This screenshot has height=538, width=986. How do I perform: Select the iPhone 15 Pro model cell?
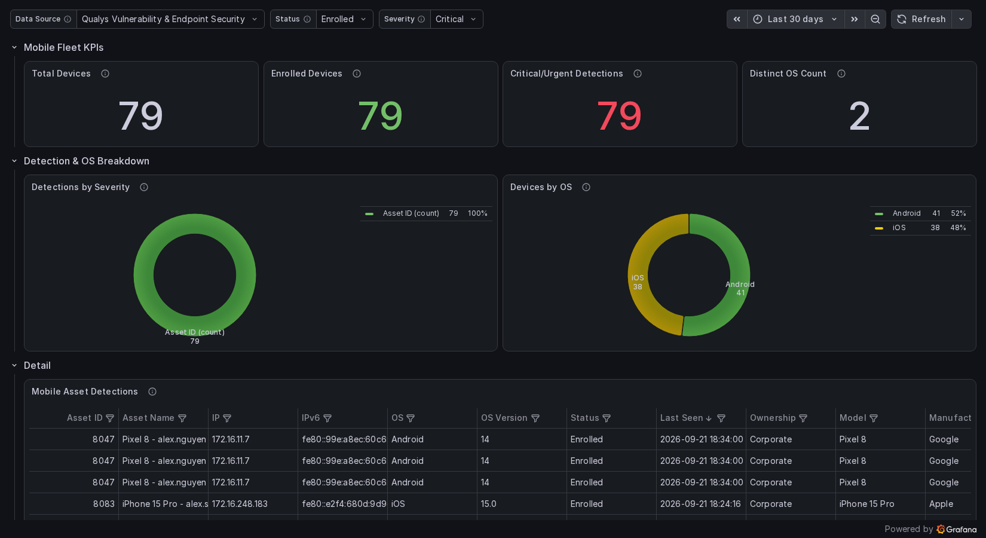[x=880, y=504]
